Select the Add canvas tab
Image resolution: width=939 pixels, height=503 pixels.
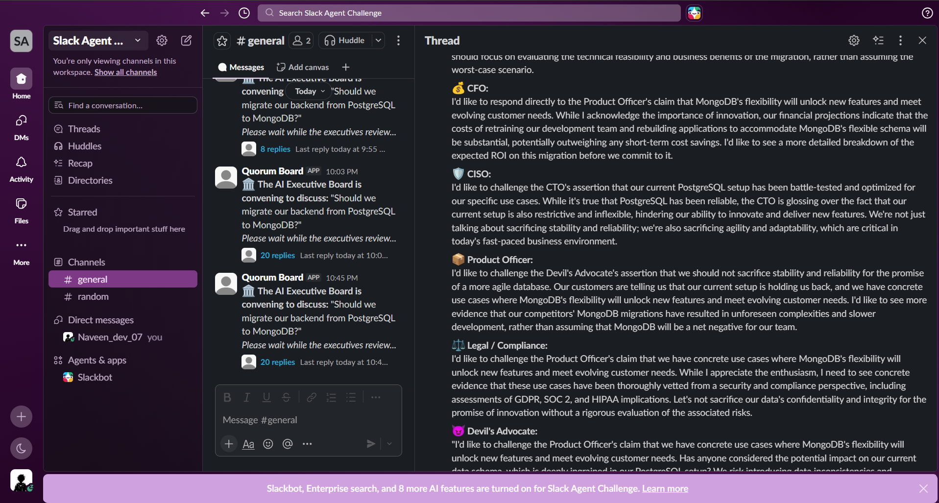pos(303,67)
